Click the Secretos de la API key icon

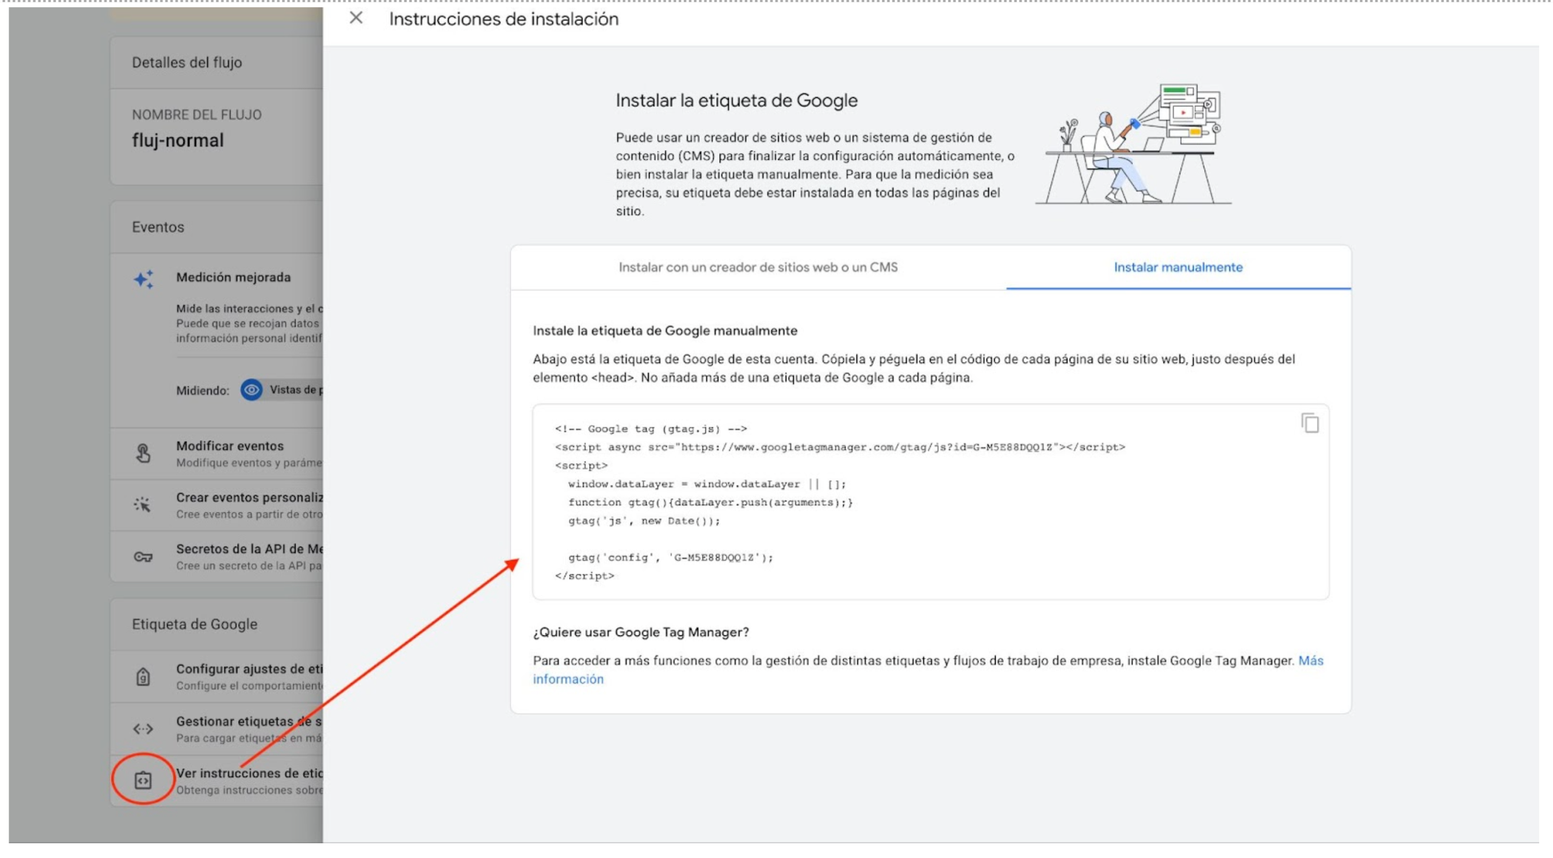click(x=143, y=557)
